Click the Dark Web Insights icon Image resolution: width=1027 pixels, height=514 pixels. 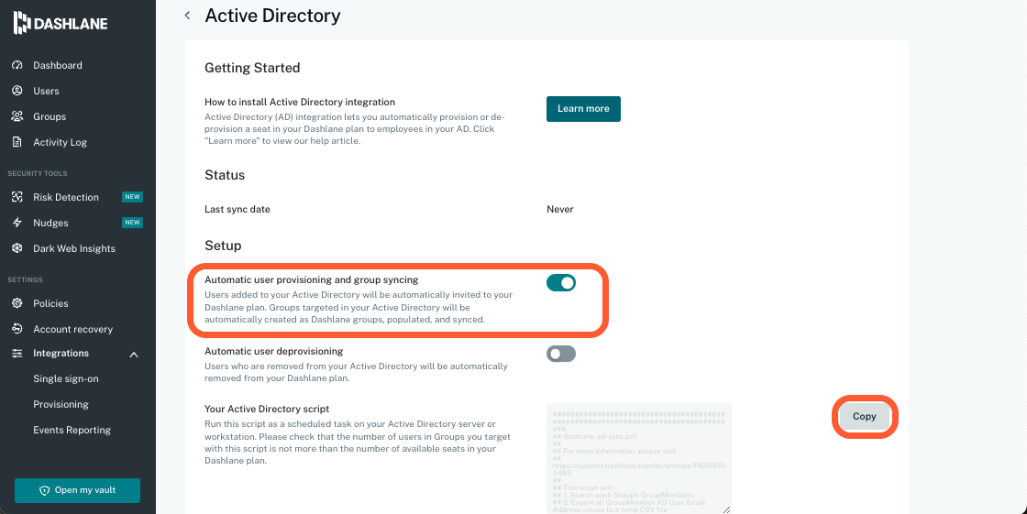17,248
